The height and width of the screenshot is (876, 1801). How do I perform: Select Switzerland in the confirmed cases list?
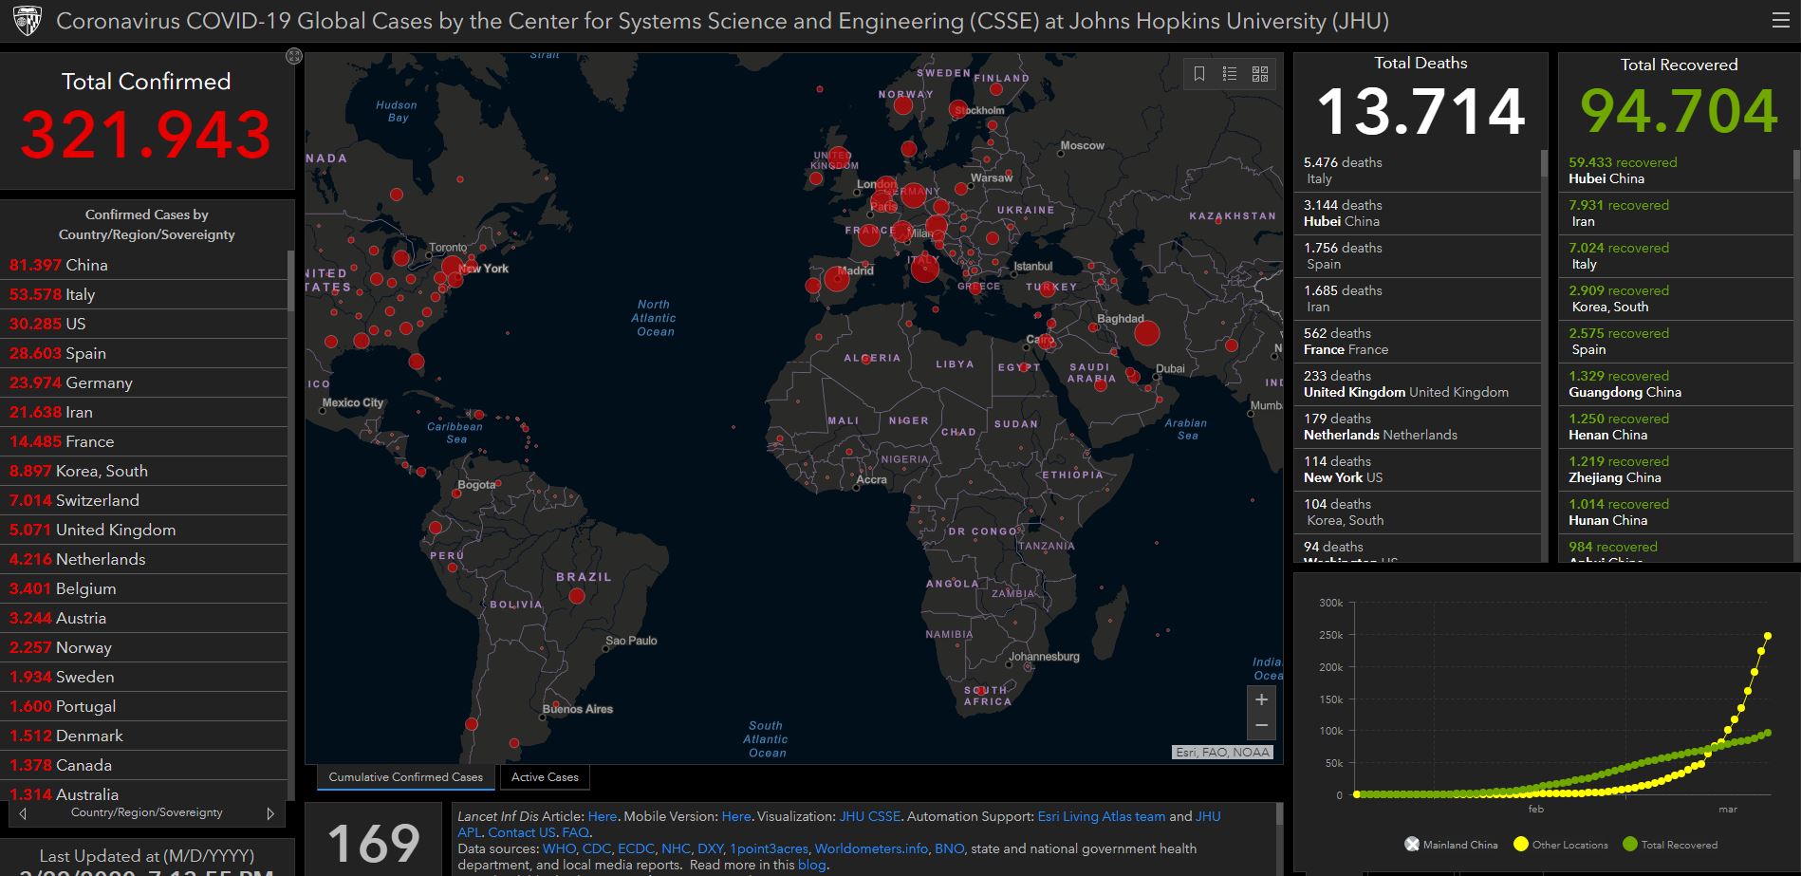pyautogui.click(x=143, y=500)
